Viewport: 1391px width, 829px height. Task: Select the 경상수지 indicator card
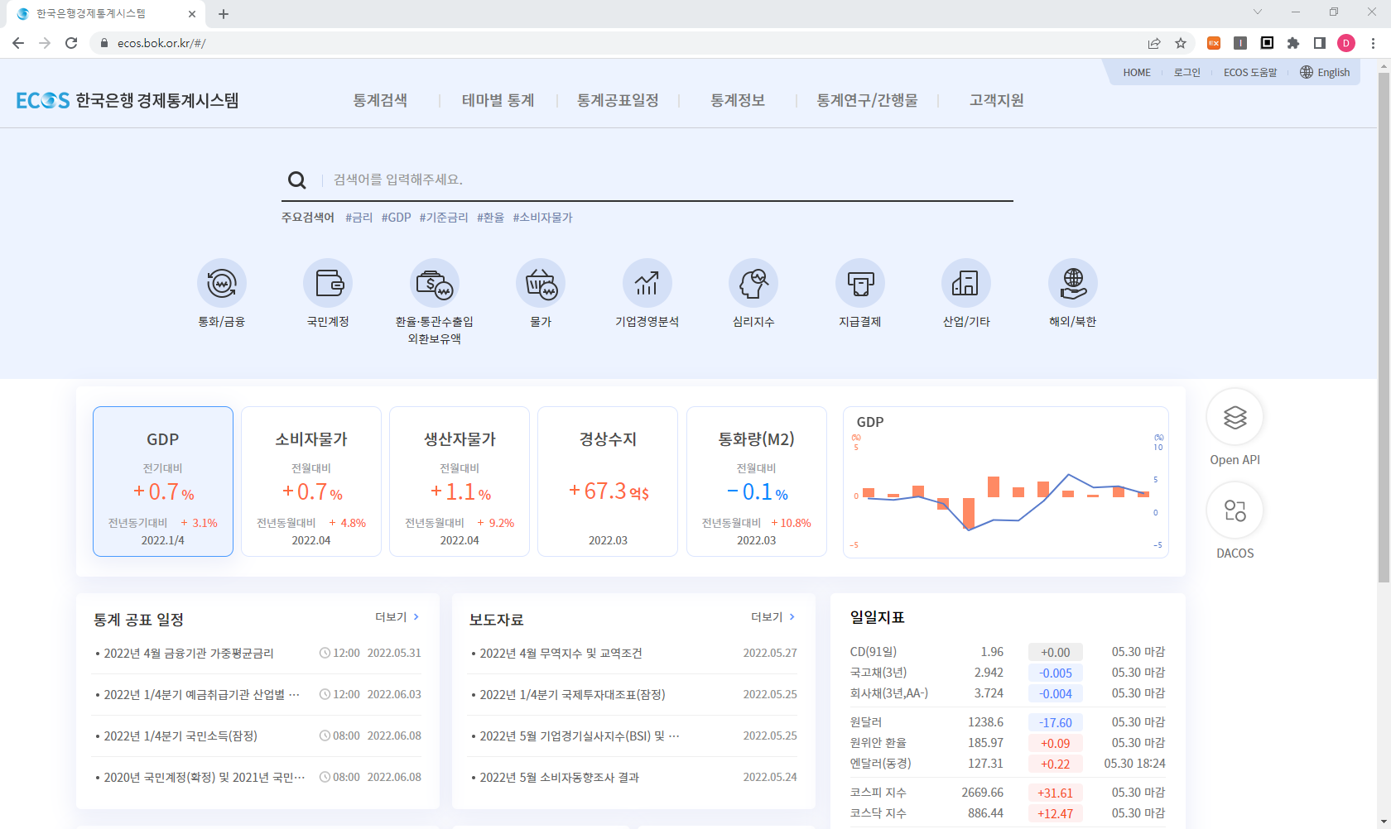pyautogui.click(x=608, y=482)
